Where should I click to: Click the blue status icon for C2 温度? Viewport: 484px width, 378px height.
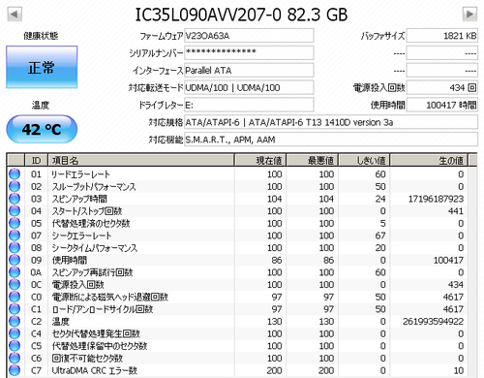(x=15, y=322)
